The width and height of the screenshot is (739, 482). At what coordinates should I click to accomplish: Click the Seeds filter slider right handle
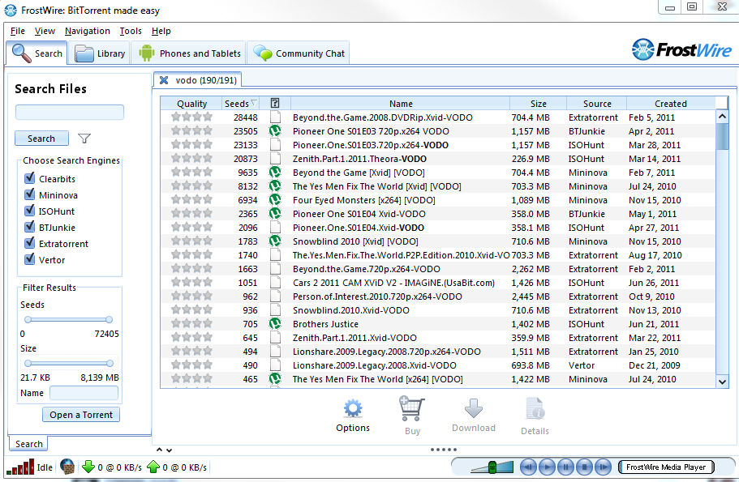click(109, 320)
